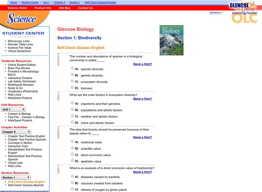Open Periodic Table Links
The height and width of the screenshot is (192, 262).
pos(20,44)
